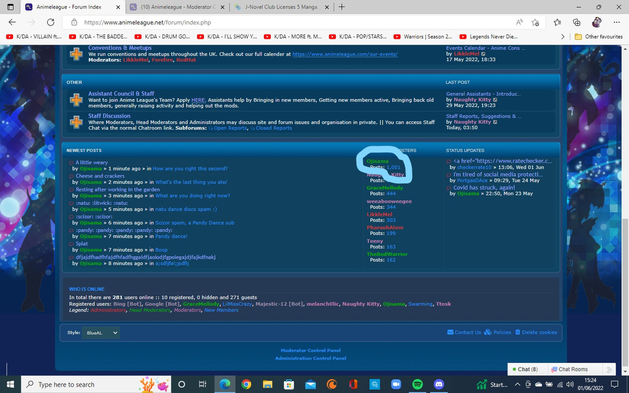
Task: Open Microsoft Store from the taskbar
Action: [289, 384]
